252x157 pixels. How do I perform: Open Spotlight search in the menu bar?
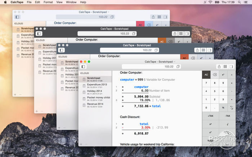tap(239, 2)
